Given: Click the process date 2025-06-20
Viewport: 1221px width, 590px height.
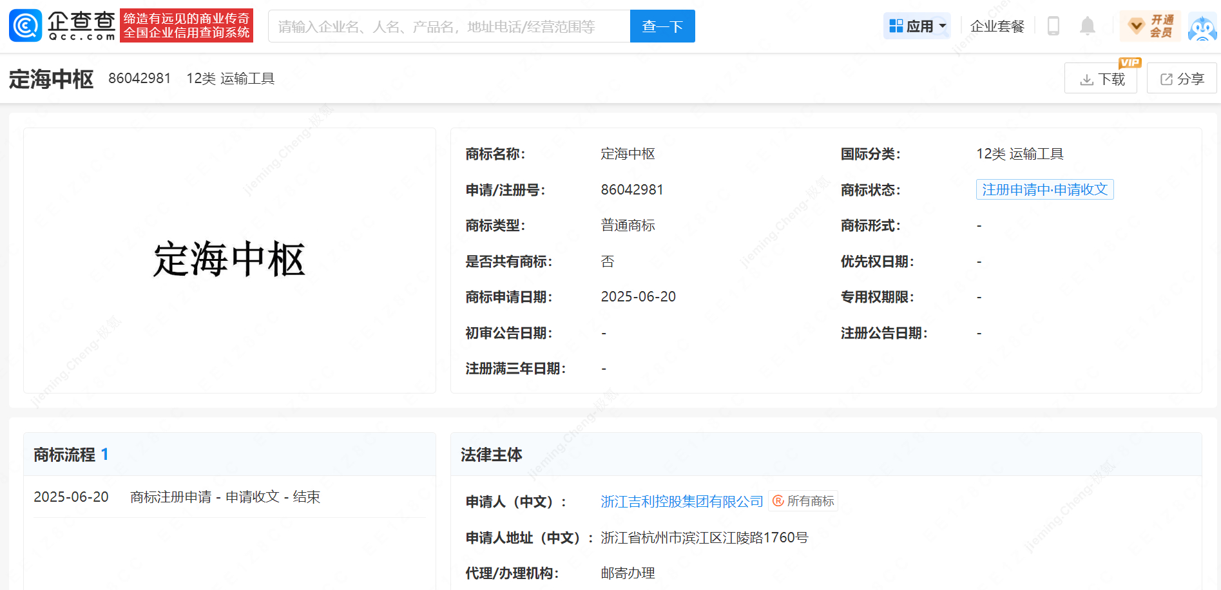Looking at the screenshot, I should (x=71, y=497).
